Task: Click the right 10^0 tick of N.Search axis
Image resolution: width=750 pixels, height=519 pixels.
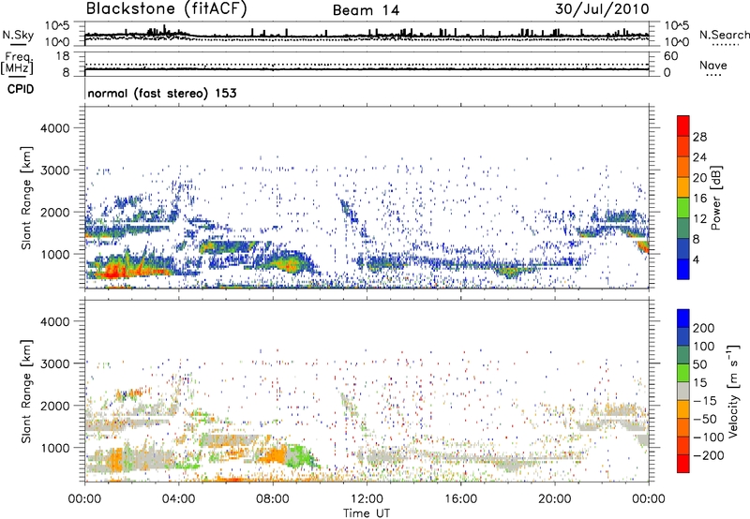Action: coord(676,42)
